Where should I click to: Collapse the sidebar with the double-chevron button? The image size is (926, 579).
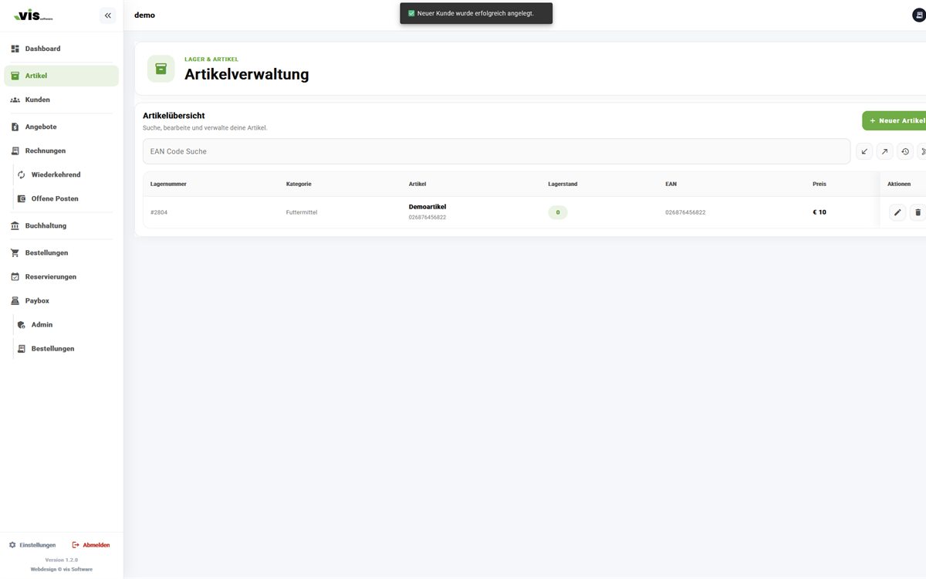coord(107,15)
